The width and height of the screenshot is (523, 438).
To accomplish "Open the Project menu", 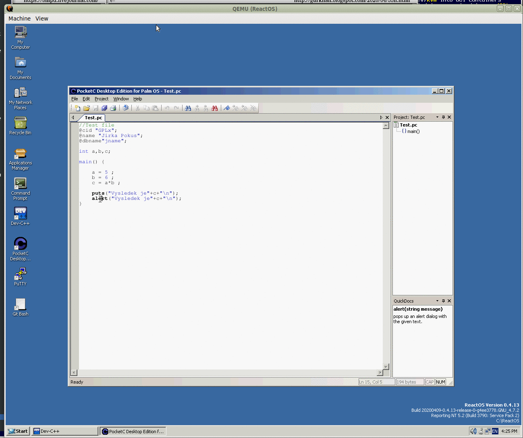I will (102, 99).
